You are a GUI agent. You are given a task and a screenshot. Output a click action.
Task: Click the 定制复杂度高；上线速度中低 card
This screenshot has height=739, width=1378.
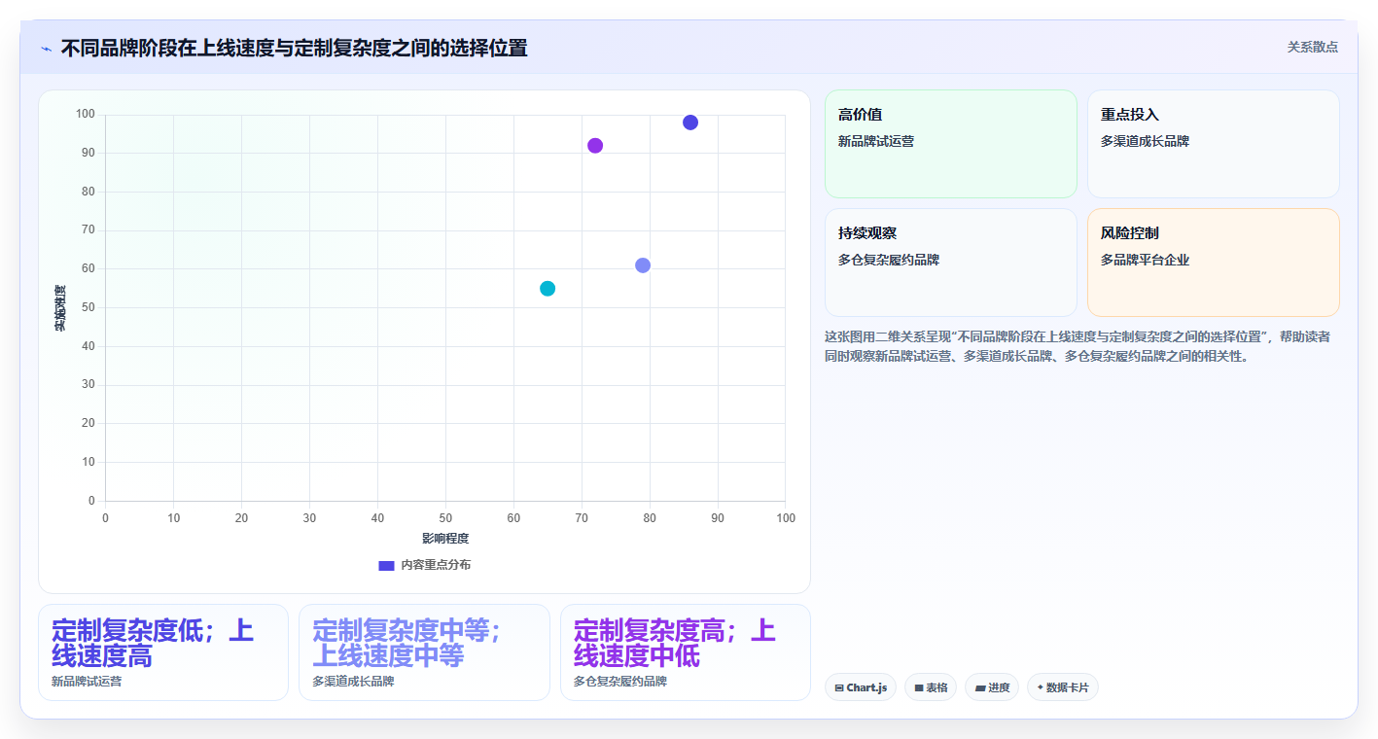(686, 652)
